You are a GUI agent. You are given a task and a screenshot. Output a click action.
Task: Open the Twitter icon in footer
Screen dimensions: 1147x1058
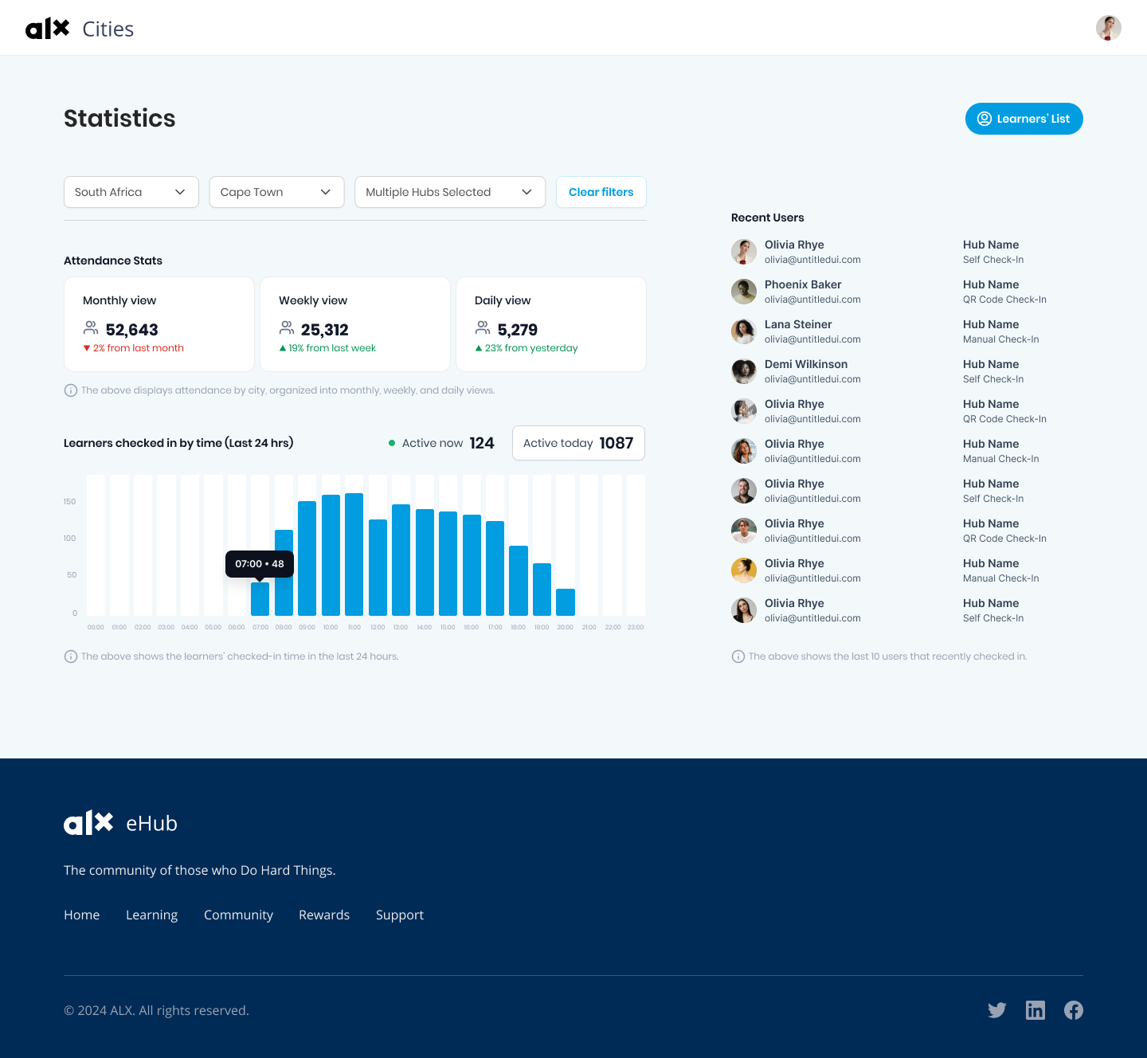pyautogui.click(x=996, y=1010)
